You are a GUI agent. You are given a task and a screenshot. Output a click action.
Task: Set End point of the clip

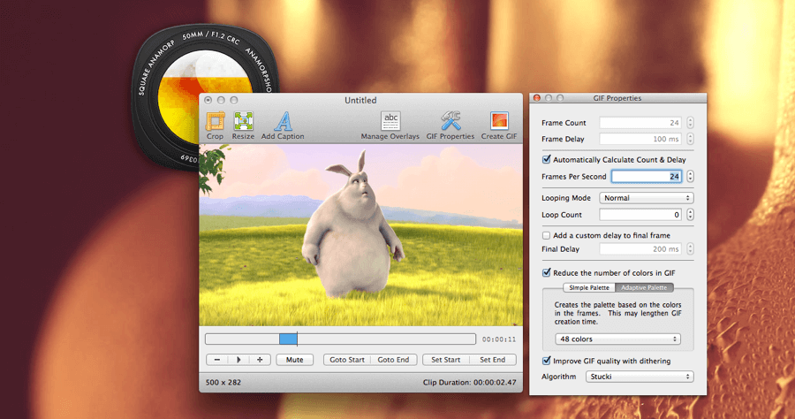pos(492,360)
